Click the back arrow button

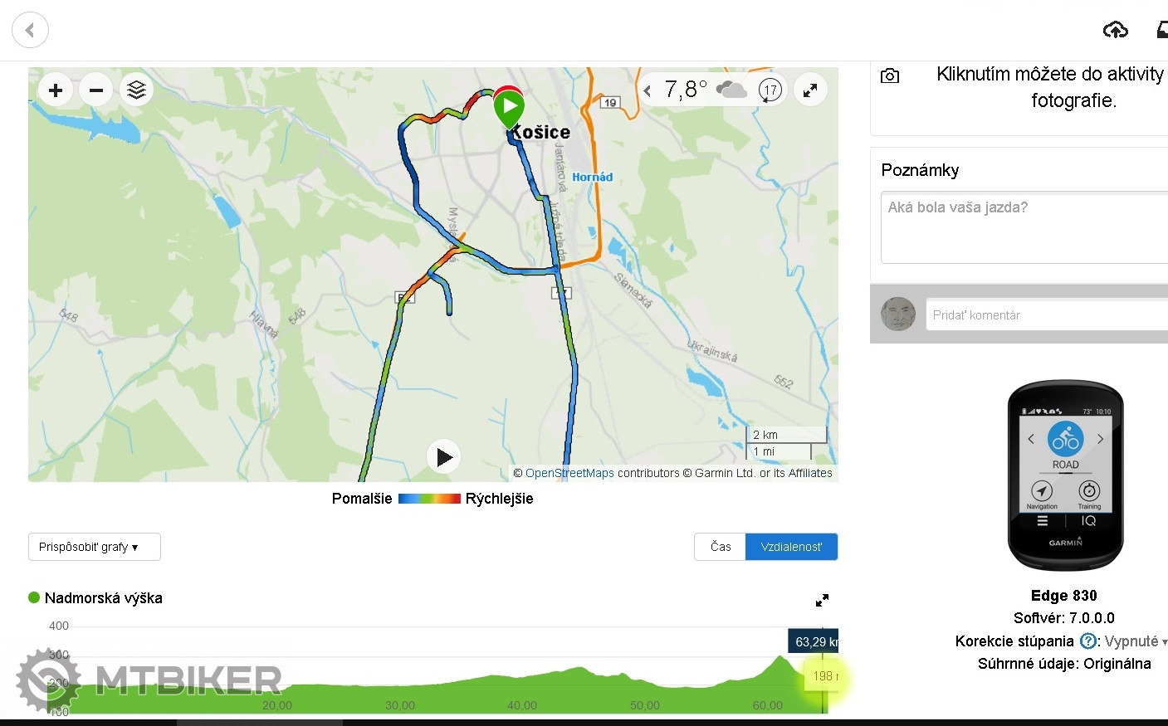click(30, 31)
